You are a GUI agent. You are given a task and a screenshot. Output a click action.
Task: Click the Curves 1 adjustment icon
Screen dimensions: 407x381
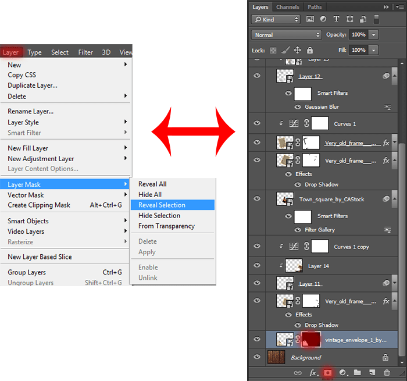[294, 123]
